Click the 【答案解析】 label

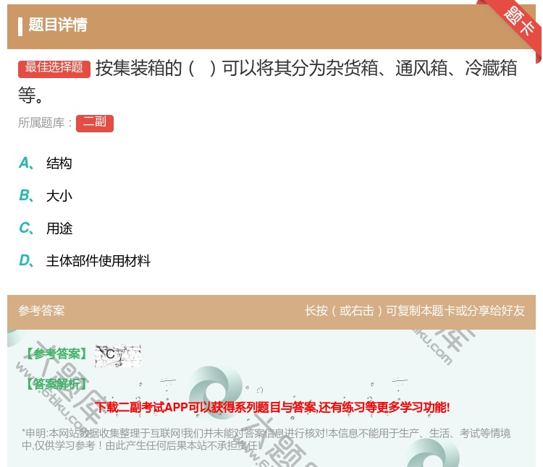56,384
